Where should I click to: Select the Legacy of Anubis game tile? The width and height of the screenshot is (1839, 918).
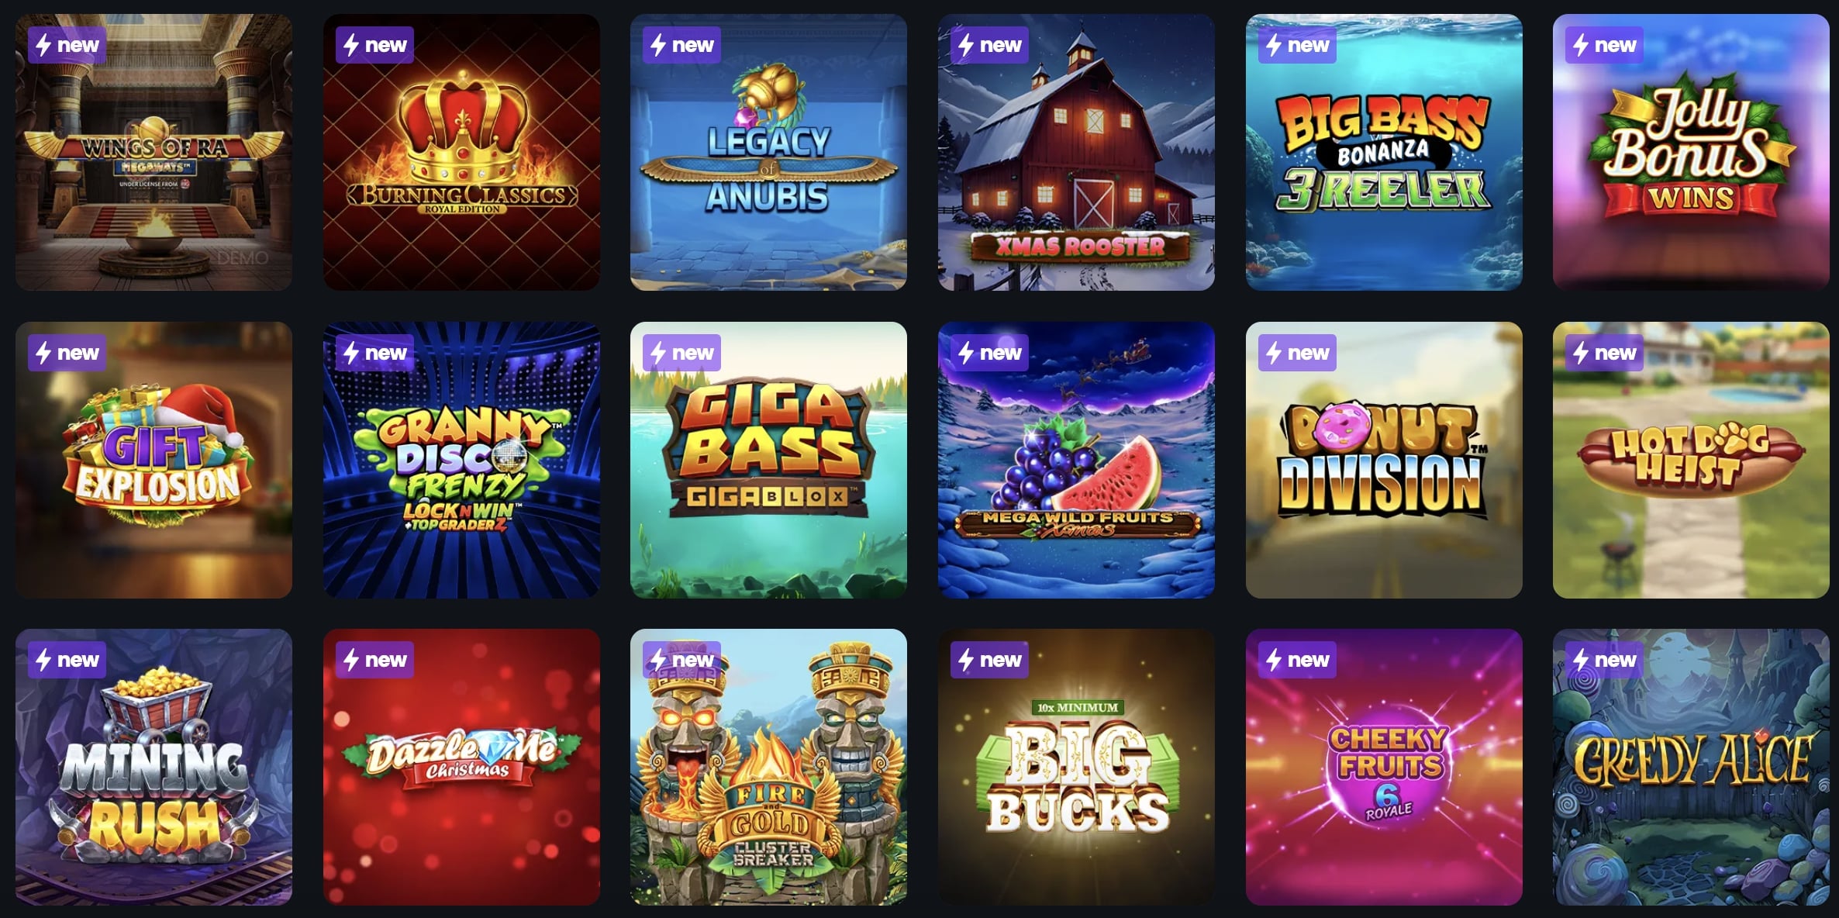point(768,152)
